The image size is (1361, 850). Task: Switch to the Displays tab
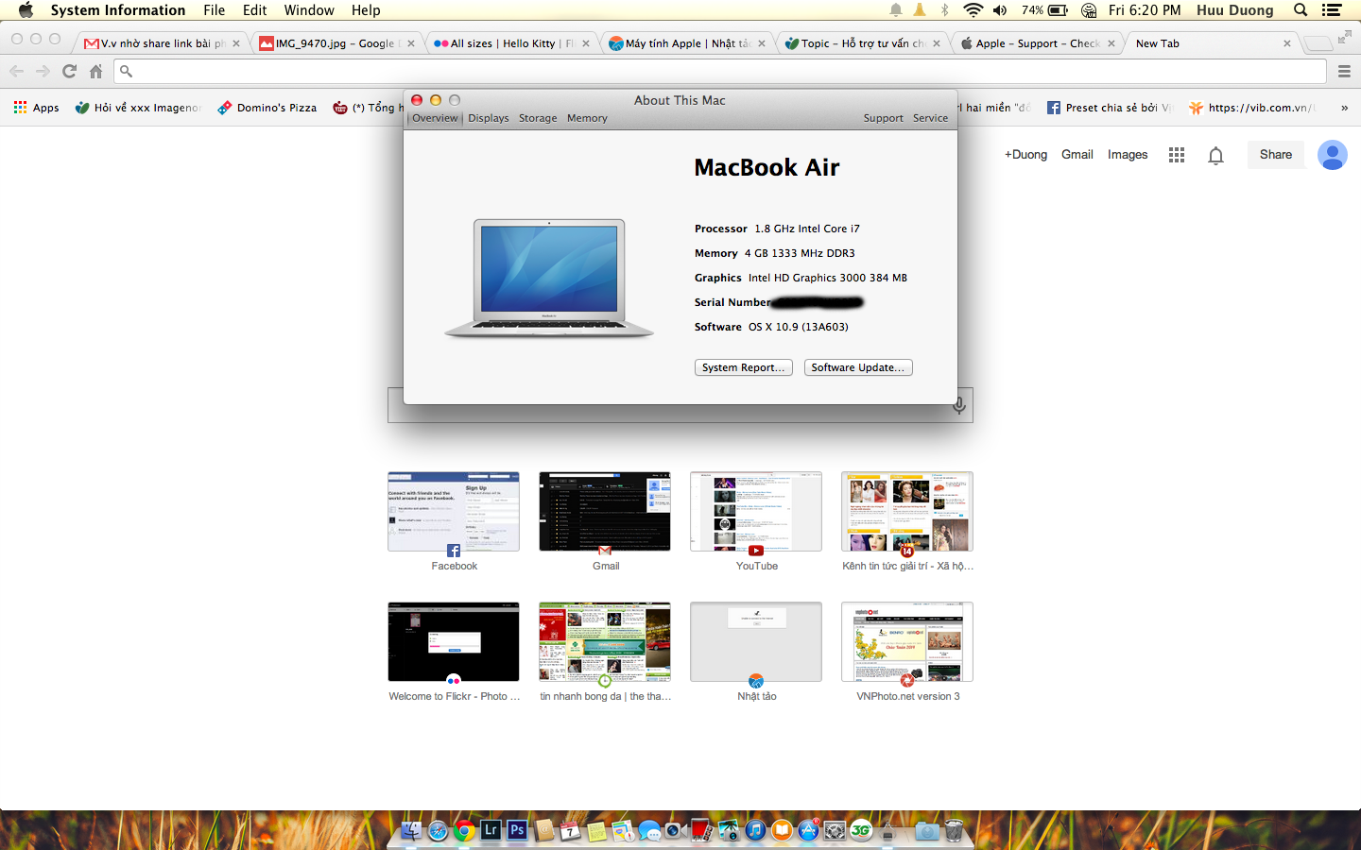pos(488,118)
